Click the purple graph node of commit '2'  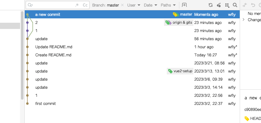[x=28, y=22]
